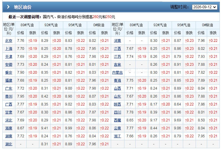Screen dimensions: 221x150
Task: Open the 广西 region link
Action: click(x=9, y=104)
